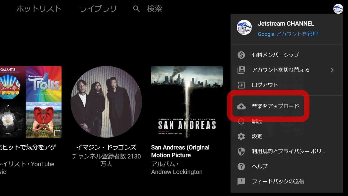Switch to the ライブラリ tab
Image resolution: width=348 pixels, height=196 pixels.
(98, 9)
